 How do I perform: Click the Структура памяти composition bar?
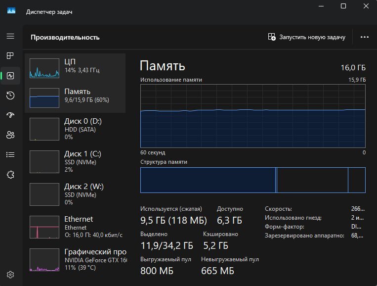[252, 180]
